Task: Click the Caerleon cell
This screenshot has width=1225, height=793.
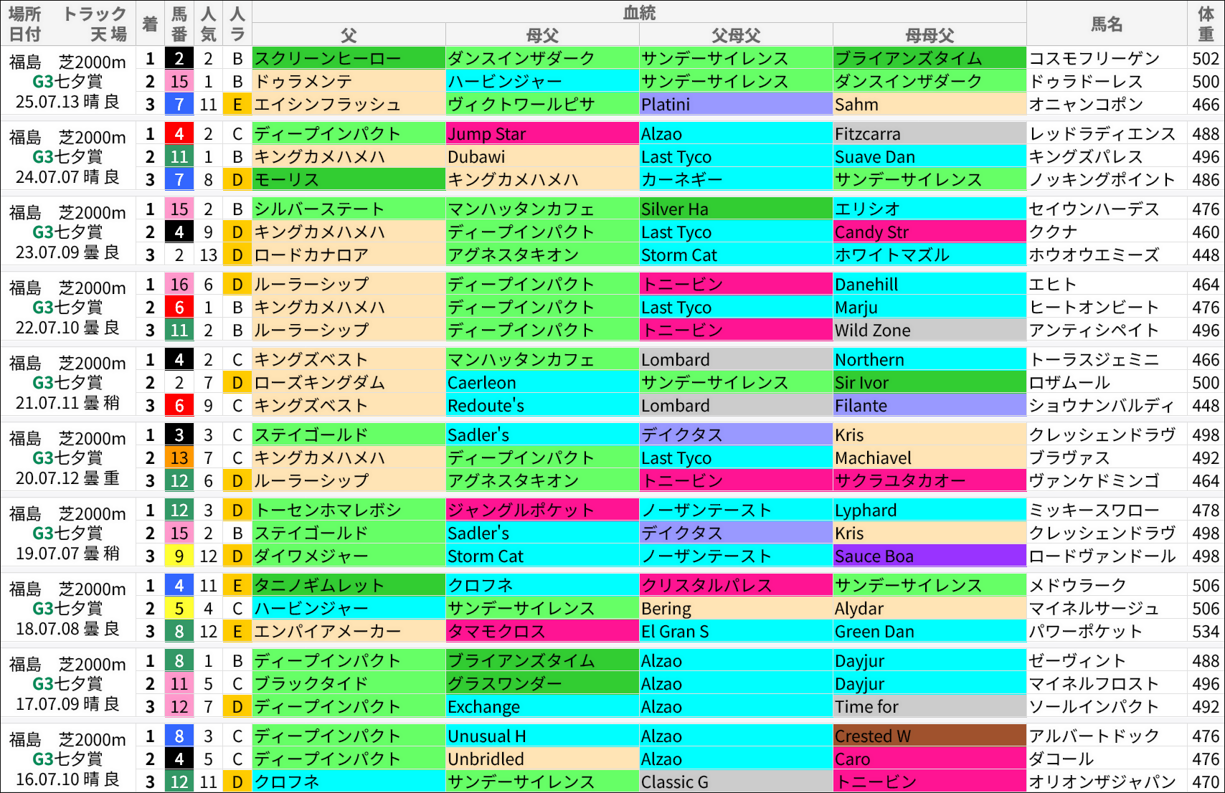Action: tap(542, 382)
